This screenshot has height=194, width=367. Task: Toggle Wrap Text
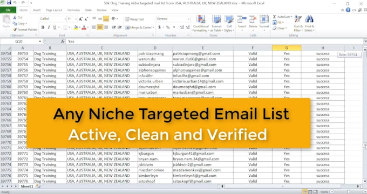pyautogui.click(x=134, y=19)
